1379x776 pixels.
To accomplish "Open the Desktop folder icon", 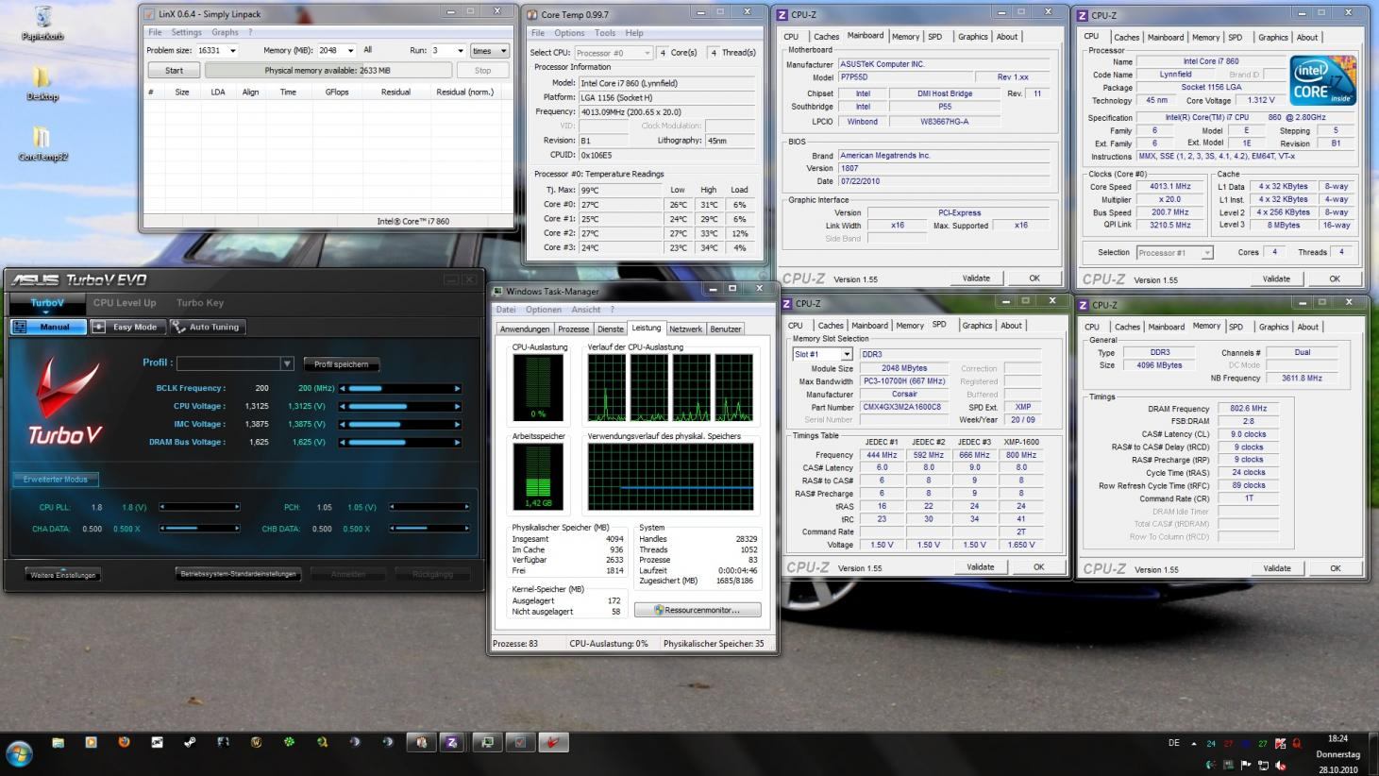I will pyautogui.click(x=42, y=83).
